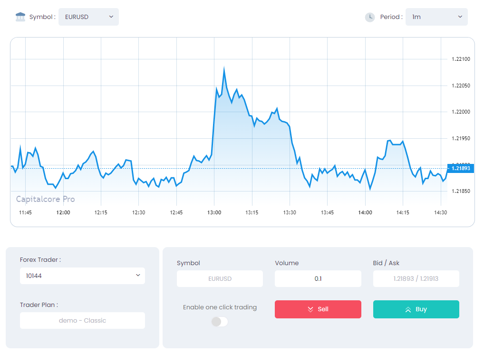Click the green Buy button
Screen dimensions: 484x354
pyautogui.click(x=416, y=309)
